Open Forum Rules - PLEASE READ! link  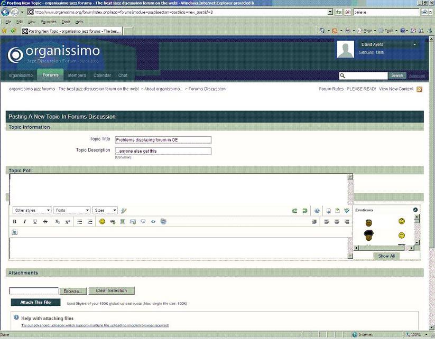point(347,89)
